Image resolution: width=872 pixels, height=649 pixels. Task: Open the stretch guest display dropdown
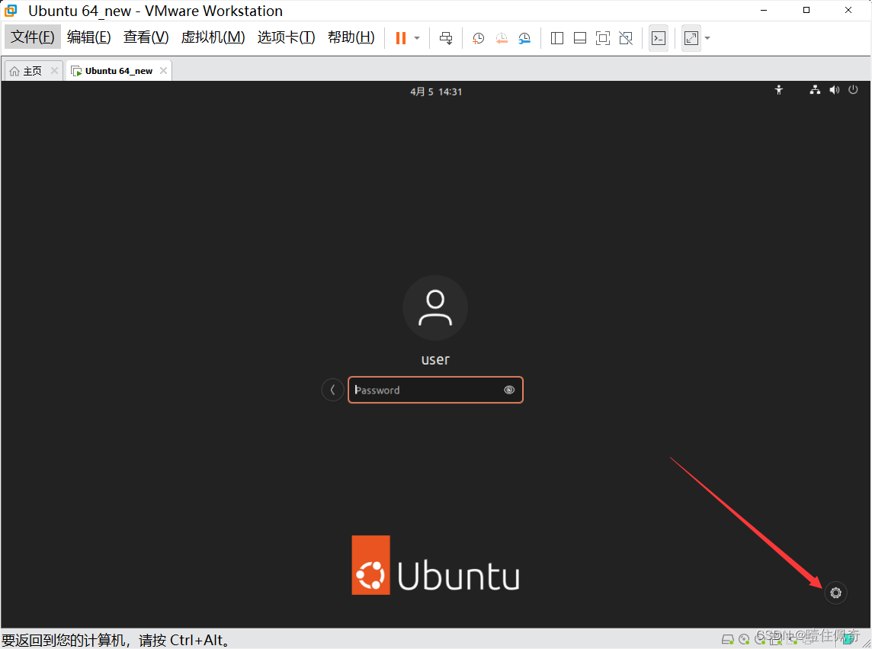pos(707,37)
